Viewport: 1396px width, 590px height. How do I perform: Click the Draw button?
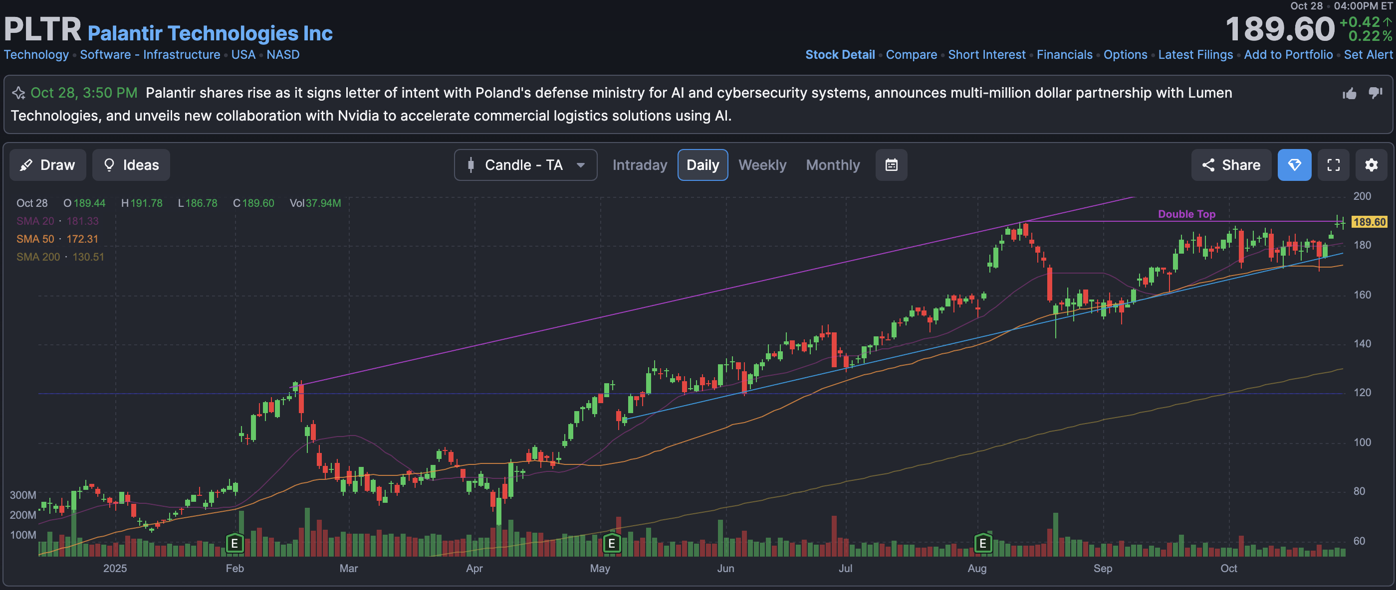pyautogui.click(x=48, y=165)
